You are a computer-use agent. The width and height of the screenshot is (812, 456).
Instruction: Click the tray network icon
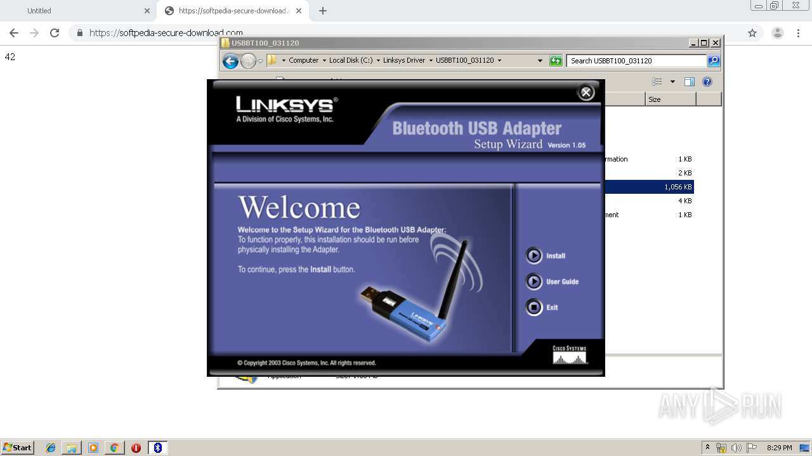721,448
